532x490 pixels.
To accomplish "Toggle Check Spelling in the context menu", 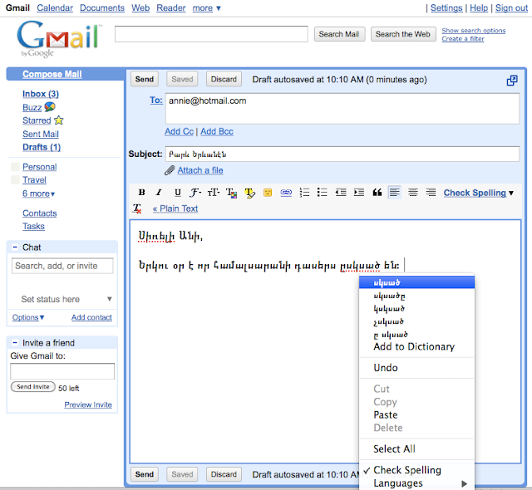I will click(x=416, y=470).
